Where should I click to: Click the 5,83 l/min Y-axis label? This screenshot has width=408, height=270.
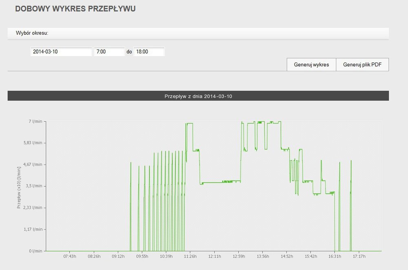click(33, 143)
